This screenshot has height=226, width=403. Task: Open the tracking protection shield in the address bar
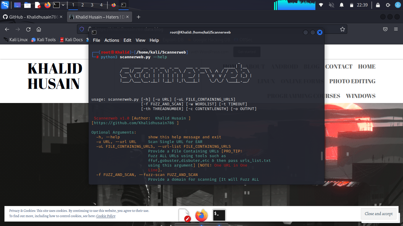(x=82, y=29)
